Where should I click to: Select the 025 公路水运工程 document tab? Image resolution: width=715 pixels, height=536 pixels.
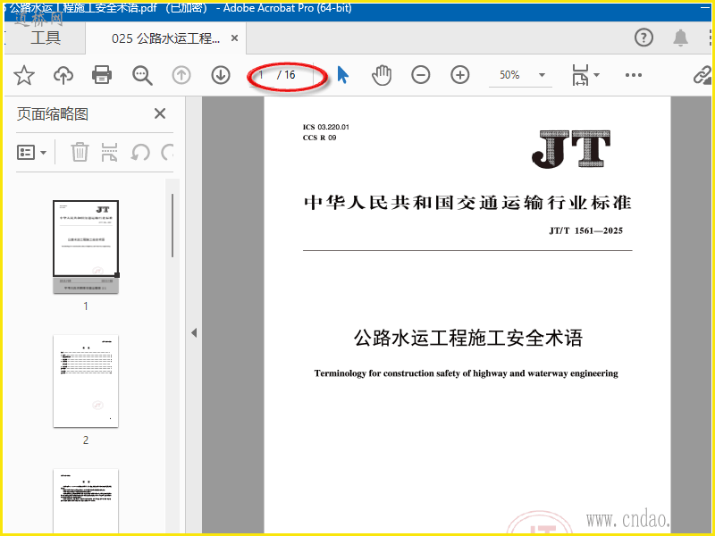tap(166, 38)
